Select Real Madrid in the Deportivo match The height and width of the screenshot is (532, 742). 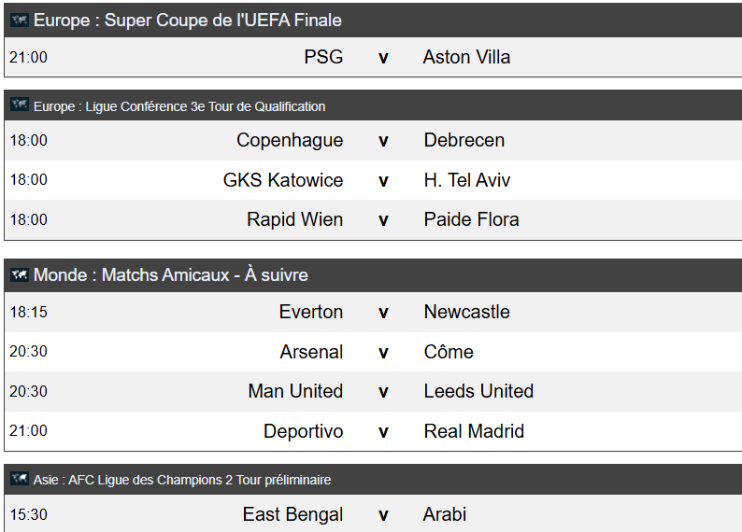[474, 431]
